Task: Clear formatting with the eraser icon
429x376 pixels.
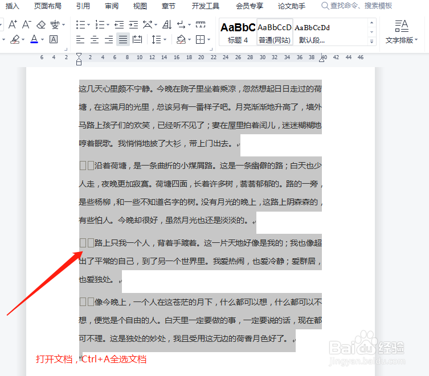Action: (x=41, y=24)
